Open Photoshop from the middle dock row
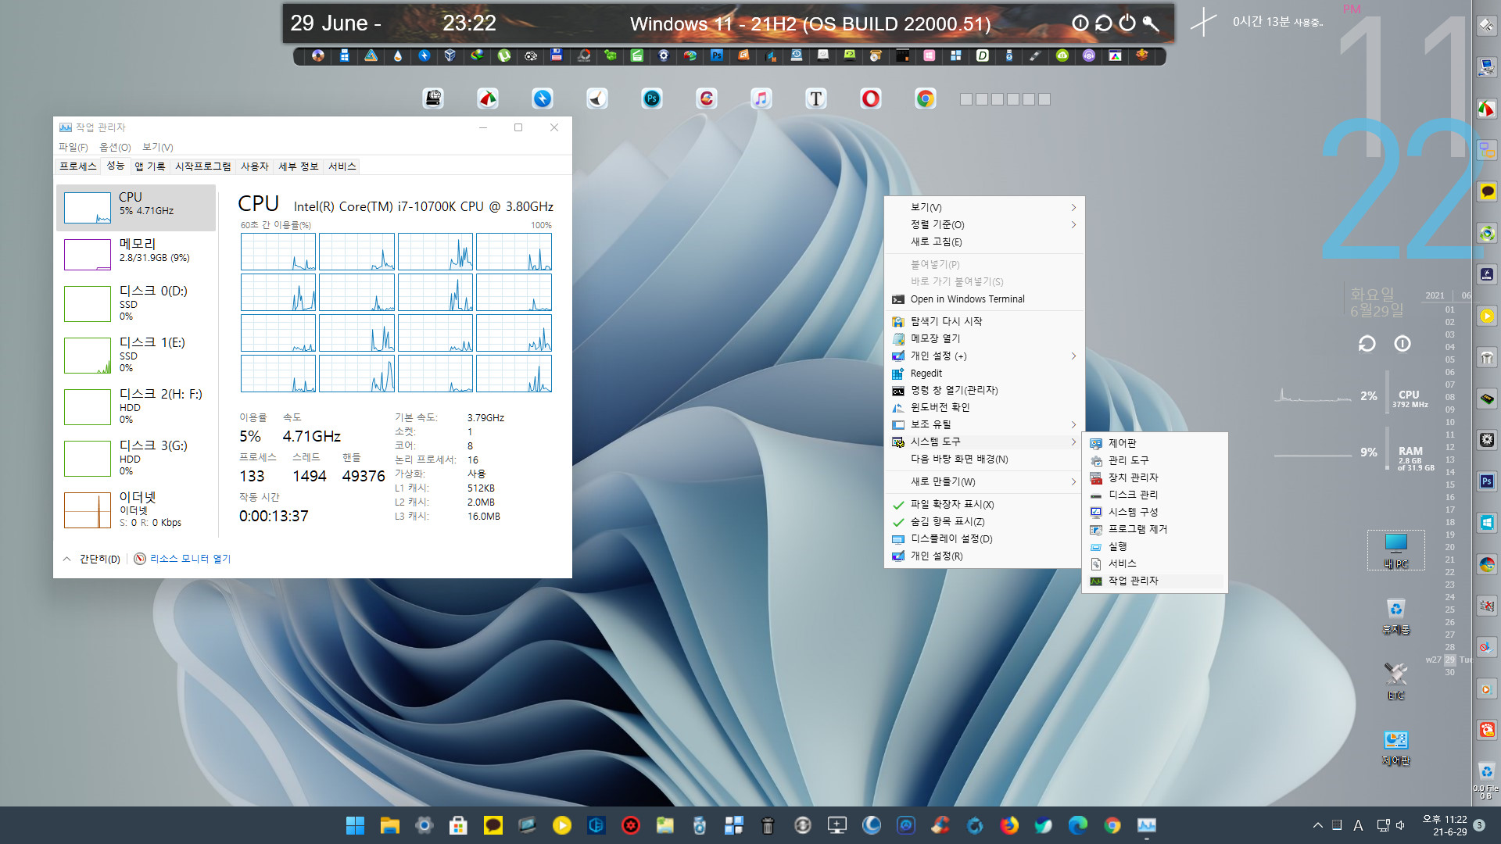The image size is (1501, 844). (x=652, y=98)
